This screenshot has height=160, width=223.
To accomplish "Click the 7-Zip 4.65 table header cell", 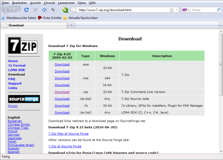I will (x=62, y=56).
